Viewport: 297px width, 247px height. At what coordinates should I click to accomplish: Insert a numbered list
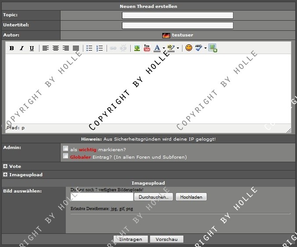coord(100,48)
